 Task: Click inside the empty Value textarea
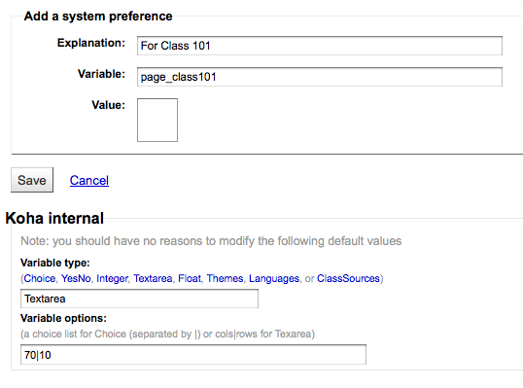point(157,121)
